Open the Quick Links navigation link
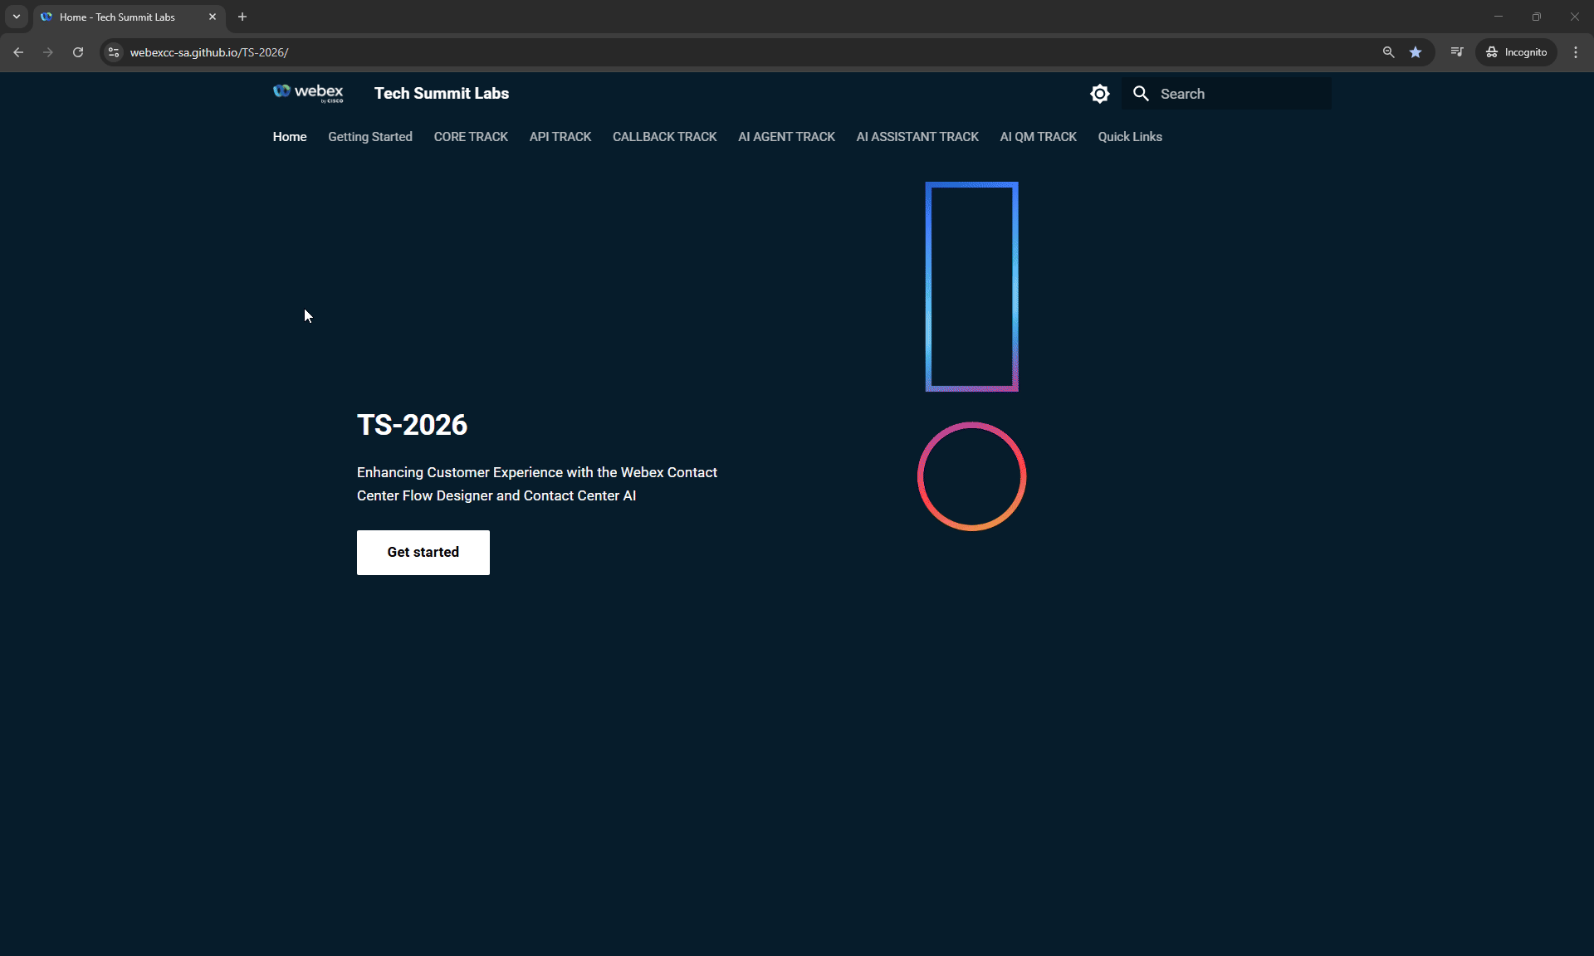Image resolution: width=1594 pixels, height=956 pixels. [1130, 137]
